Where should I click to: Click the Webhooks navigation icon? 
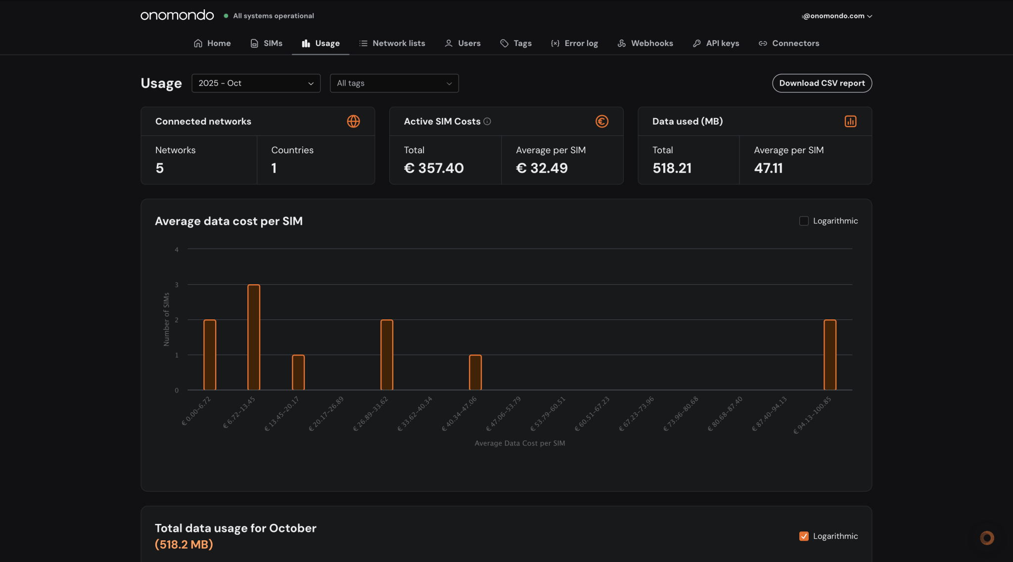pos(621,43)
